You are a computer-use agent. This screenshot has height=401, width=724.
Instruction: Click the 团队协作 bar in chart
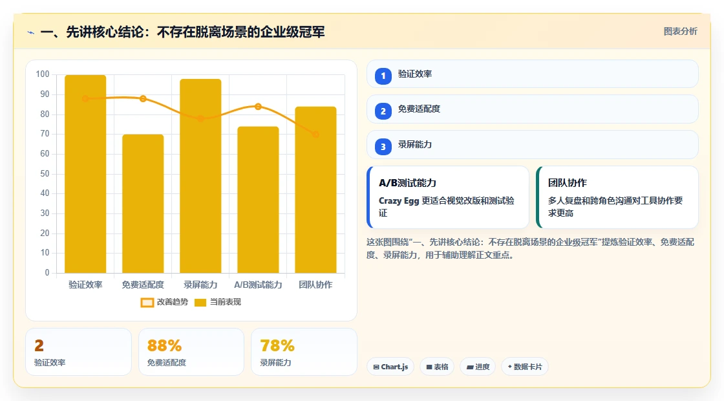tap(316, 190)
